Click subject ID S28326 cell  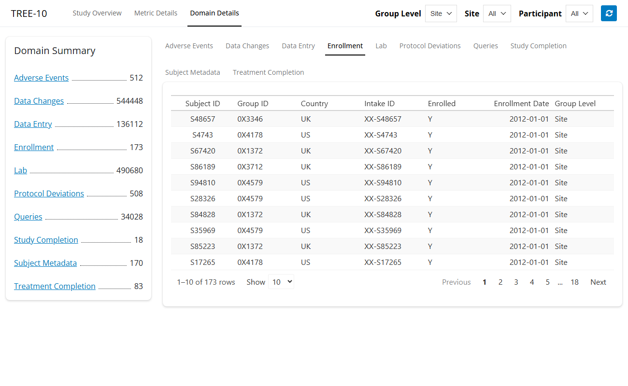tap(202, 198)
